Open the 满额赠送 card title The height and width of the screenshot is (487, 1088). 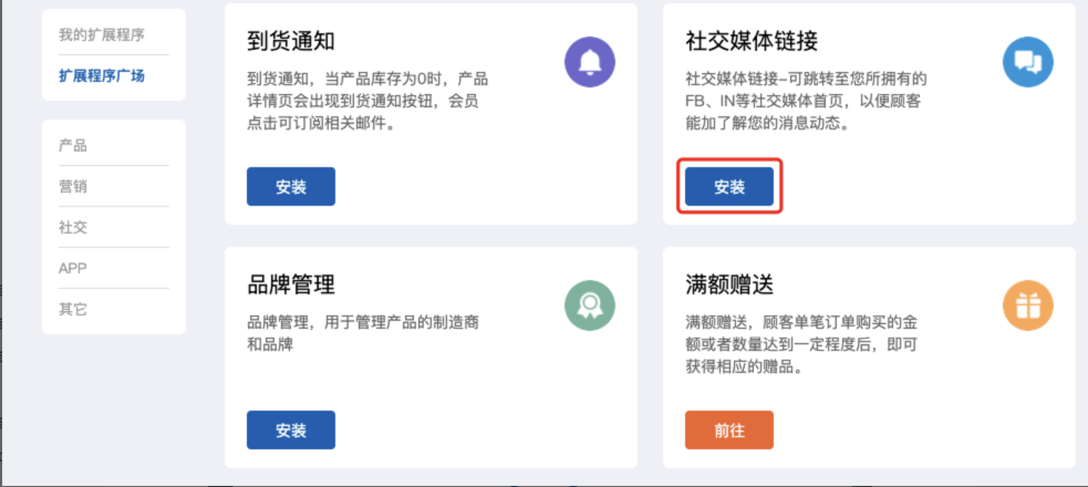coord(729,285)
